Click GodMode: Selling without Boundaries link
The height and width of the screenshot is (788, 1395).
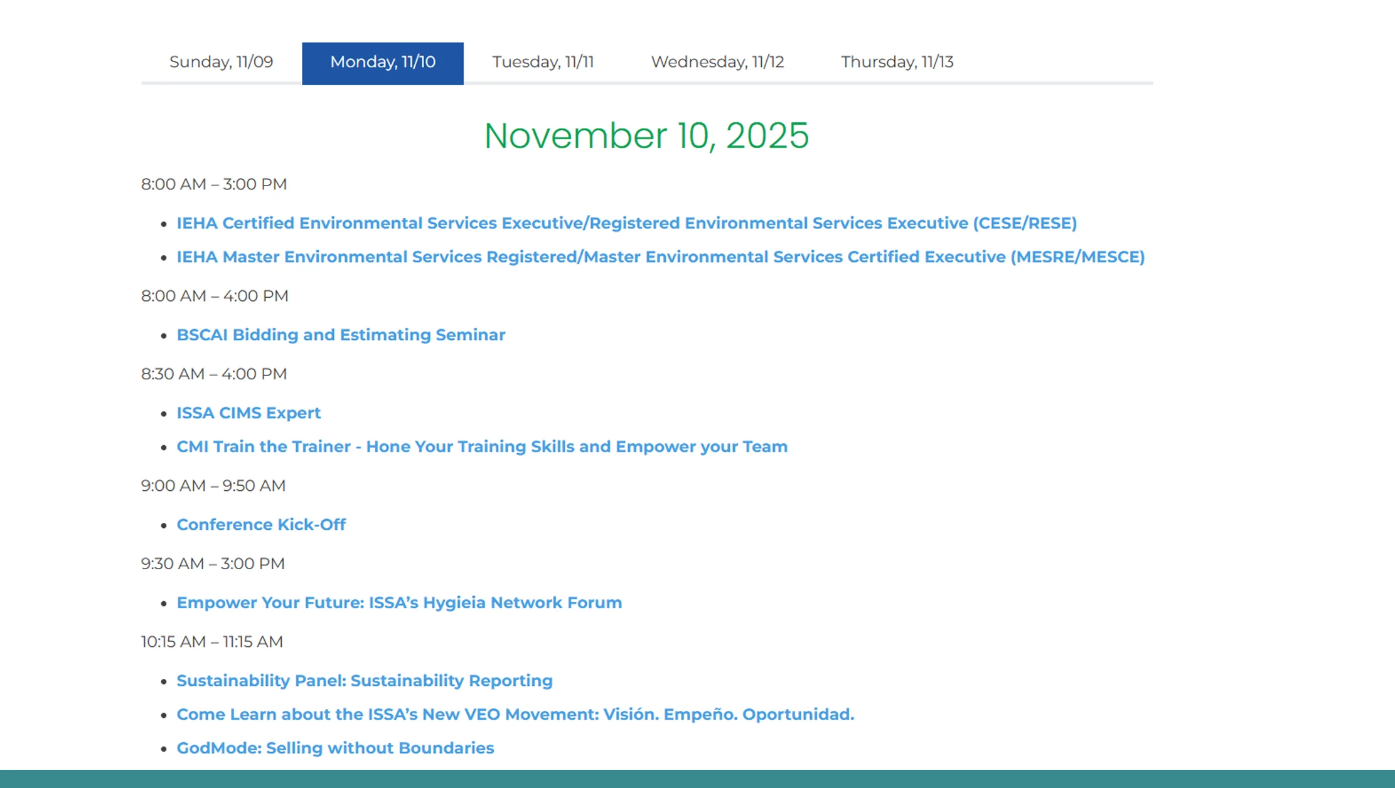click(334, 749)
